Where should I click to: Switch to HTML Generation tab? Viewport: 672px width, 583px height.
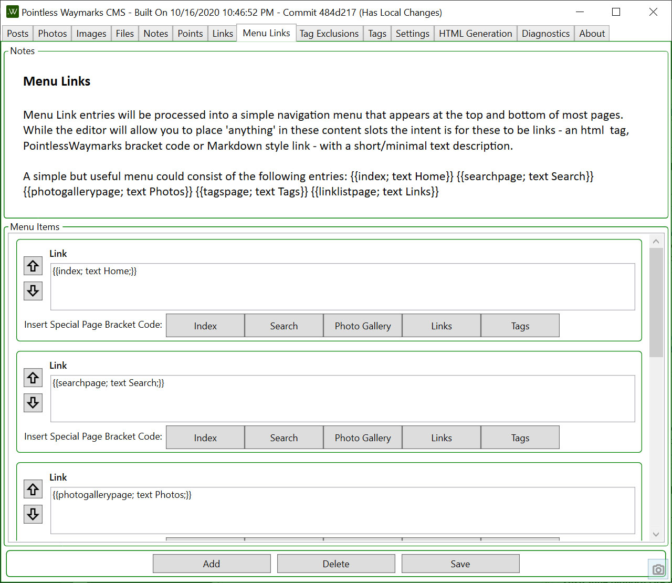tap(476, 33)
